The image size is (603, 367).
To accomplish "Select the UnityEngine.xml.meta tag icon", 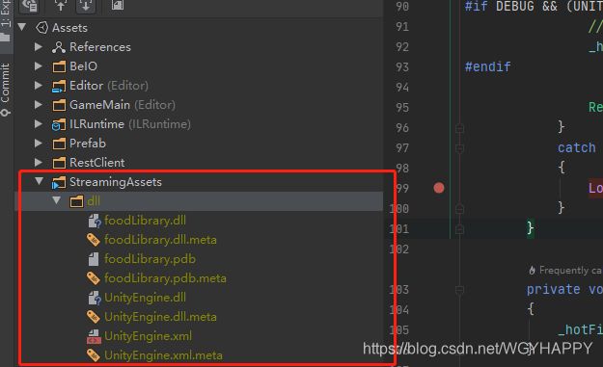I will (x=94, y=355).
